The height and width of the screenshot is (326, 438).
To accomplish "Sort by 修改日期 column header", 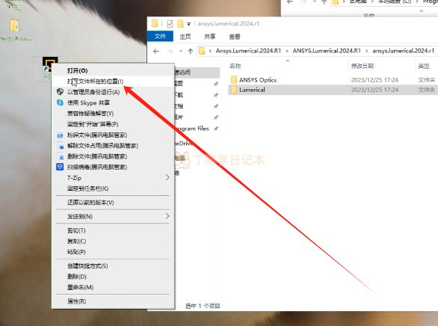I will click(363, 67).
